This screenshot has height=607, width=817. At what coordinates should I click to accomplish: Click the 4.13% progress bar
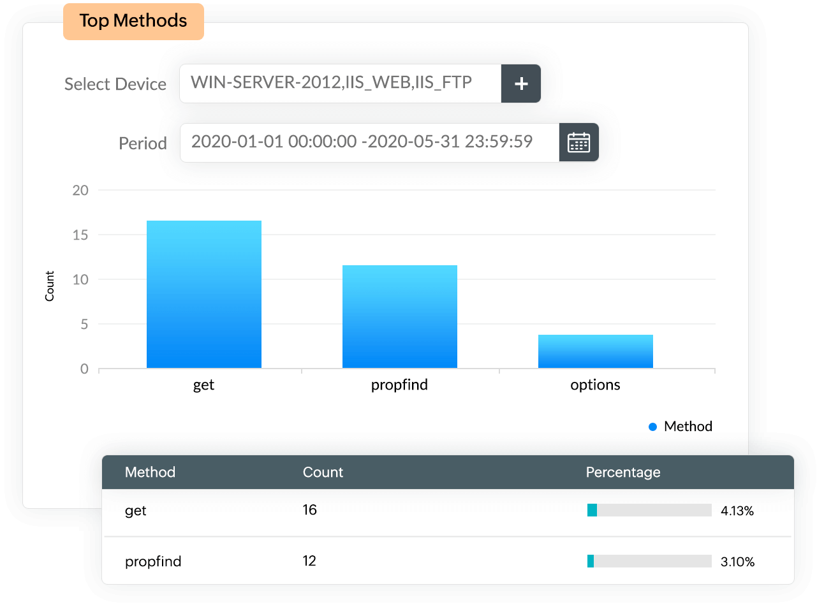click(x=649, y=510)
